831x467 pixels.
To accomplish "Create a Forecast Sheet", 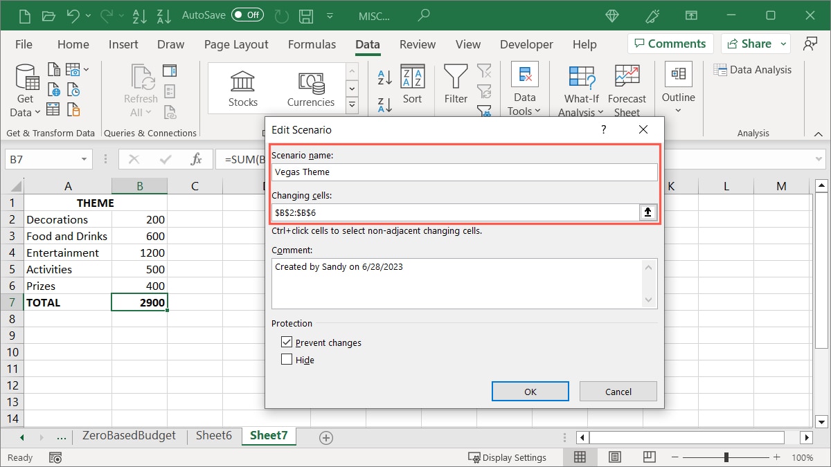I will [627, 89].
